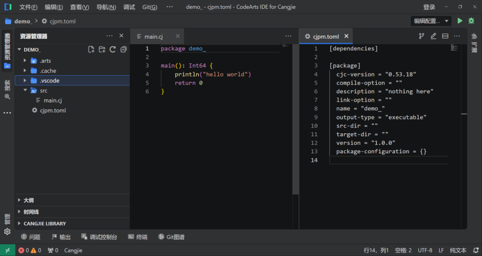
Task: Open the Git(G) menu
Action: [150, 7]
